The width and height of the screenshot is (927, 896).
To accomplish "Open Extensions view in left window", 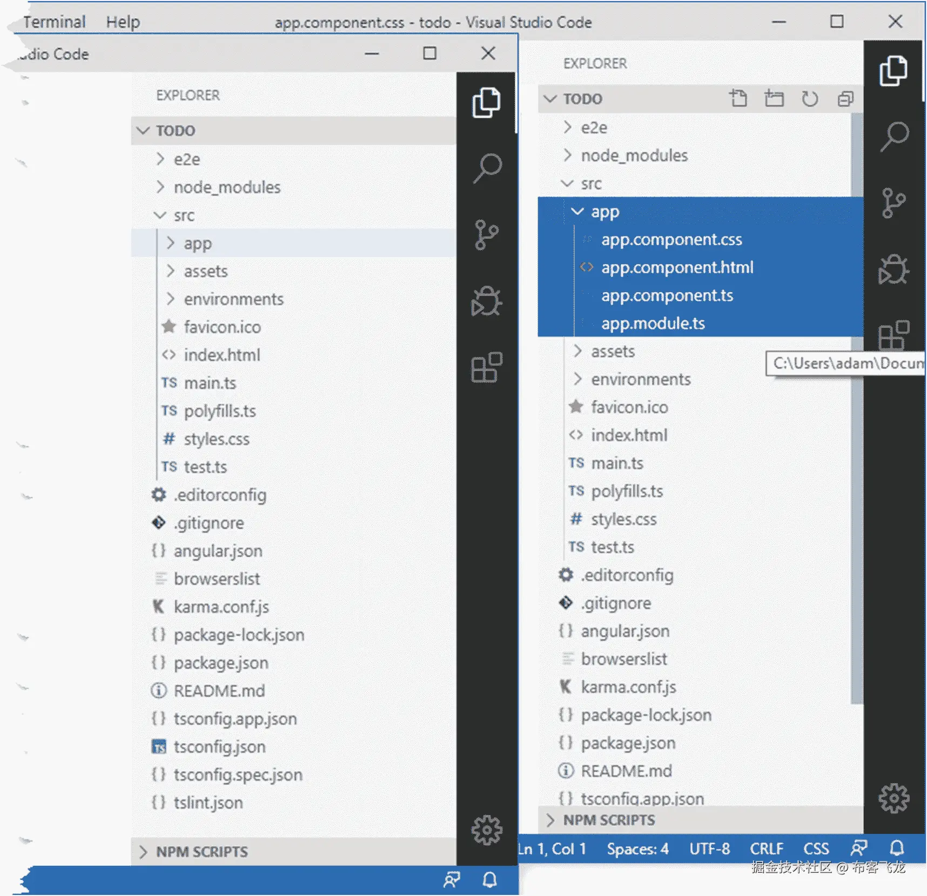I will click(x=486, y=367).
